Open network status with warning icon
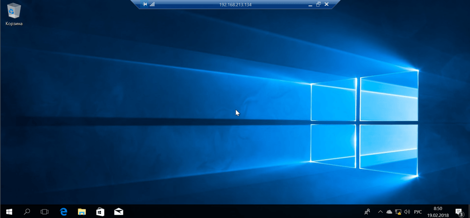 tap(398, 212)
